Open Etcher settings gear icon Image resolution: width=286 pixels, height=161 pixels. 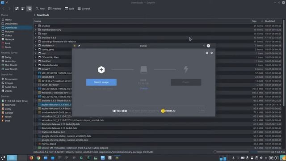211,53
